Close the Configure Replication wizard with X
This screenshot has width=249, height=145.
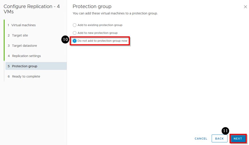pyautogui.click(x=245, y=7)
